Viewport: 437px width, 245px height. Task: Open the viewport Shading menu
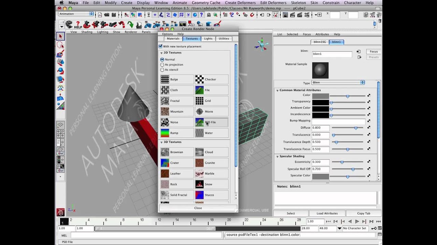pos(87,32)
